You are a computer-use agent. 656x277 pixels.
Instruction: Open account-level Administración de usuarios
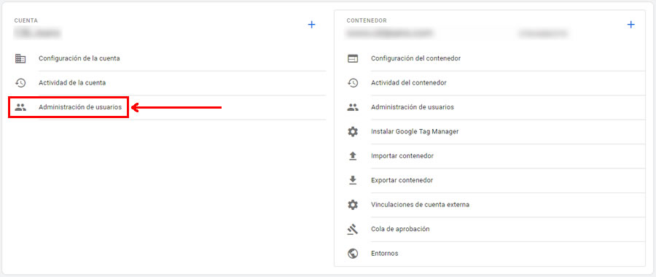[80, 107]
